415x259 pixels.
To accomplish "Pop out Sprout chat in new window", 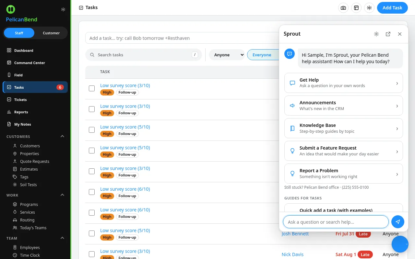I will coord(388,34).
